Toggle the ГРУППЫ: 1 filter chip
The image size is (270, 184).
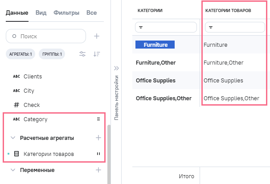52,54
